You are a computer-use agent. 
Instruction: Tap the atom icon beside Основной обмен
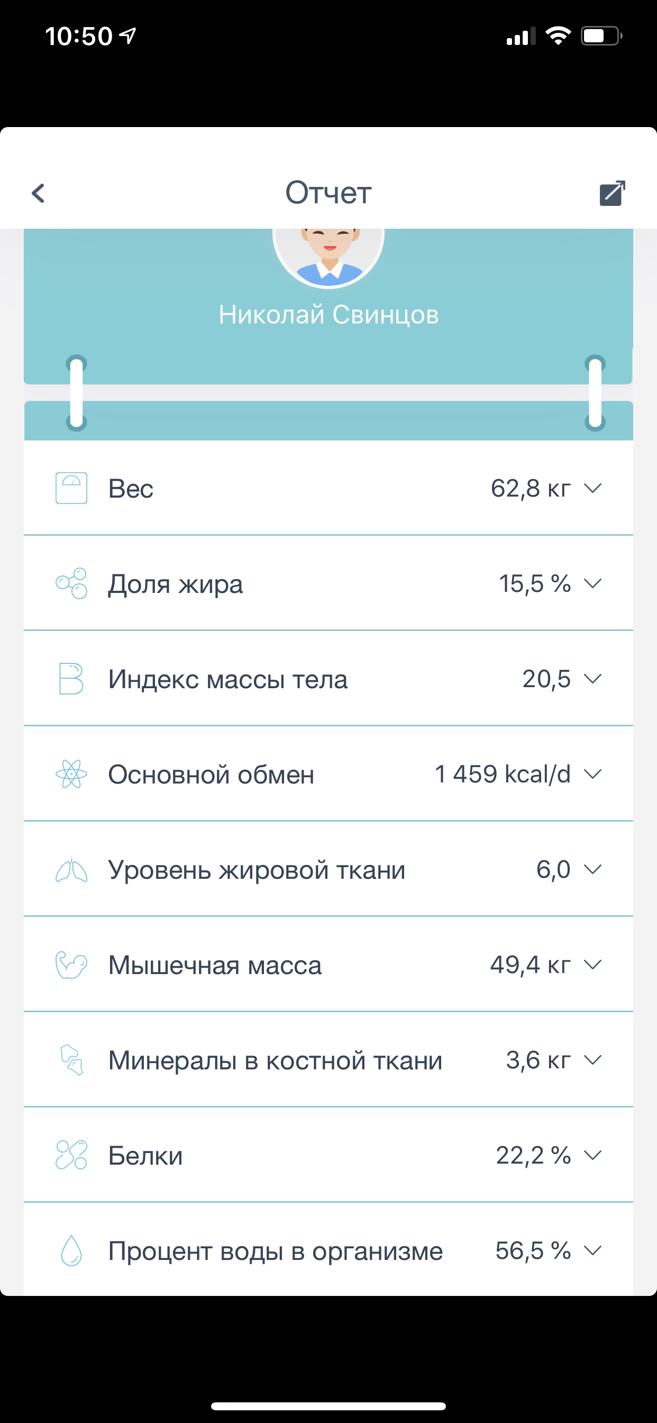click(71, 774)
